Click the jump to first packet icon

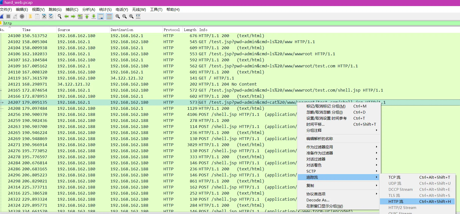(87, 16)
